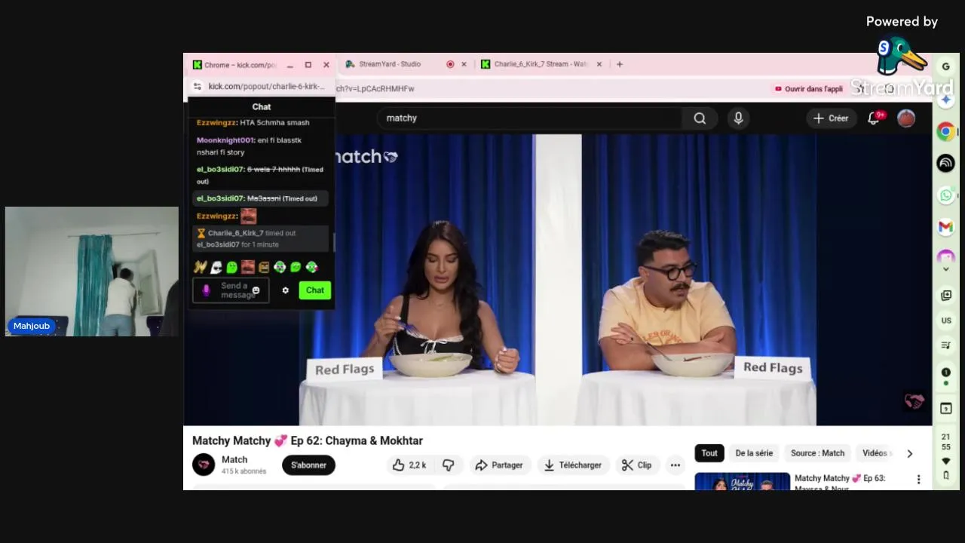Screen dimensions: 965x543
Task: Open the Match channel avatar
Action: click(x=204, y=465)
